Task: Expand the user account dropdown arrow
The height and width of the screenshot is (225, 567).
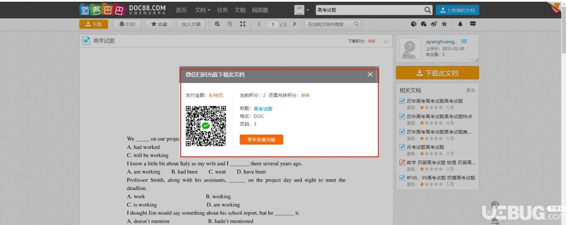Action: tap(308, 10)
